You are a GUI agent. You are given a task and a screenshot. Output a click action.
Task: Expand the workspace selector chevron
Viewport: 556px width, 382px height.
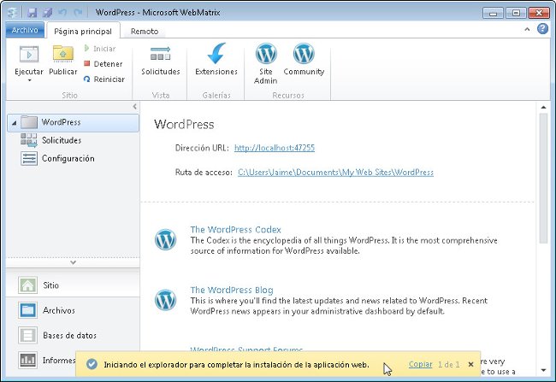73,262
